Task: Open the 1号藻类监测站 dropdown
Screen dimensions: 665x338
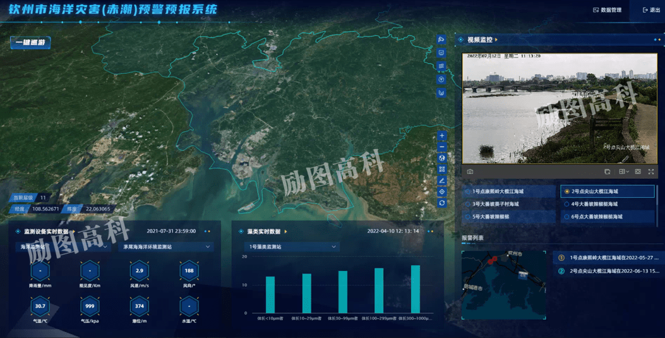Action: (x=291, y=246)
